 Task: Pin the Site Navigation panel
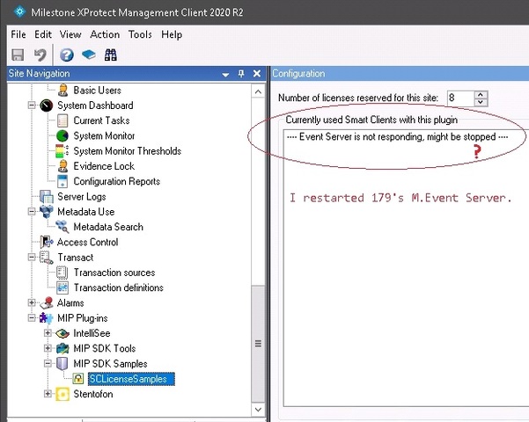pyautogui.click(x=241, y=74)
